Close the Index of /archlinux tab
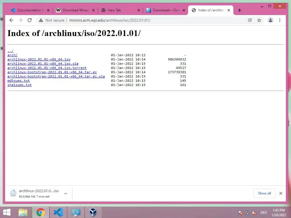The height and width of the screenshot is (218, 291). coord(229,10)
